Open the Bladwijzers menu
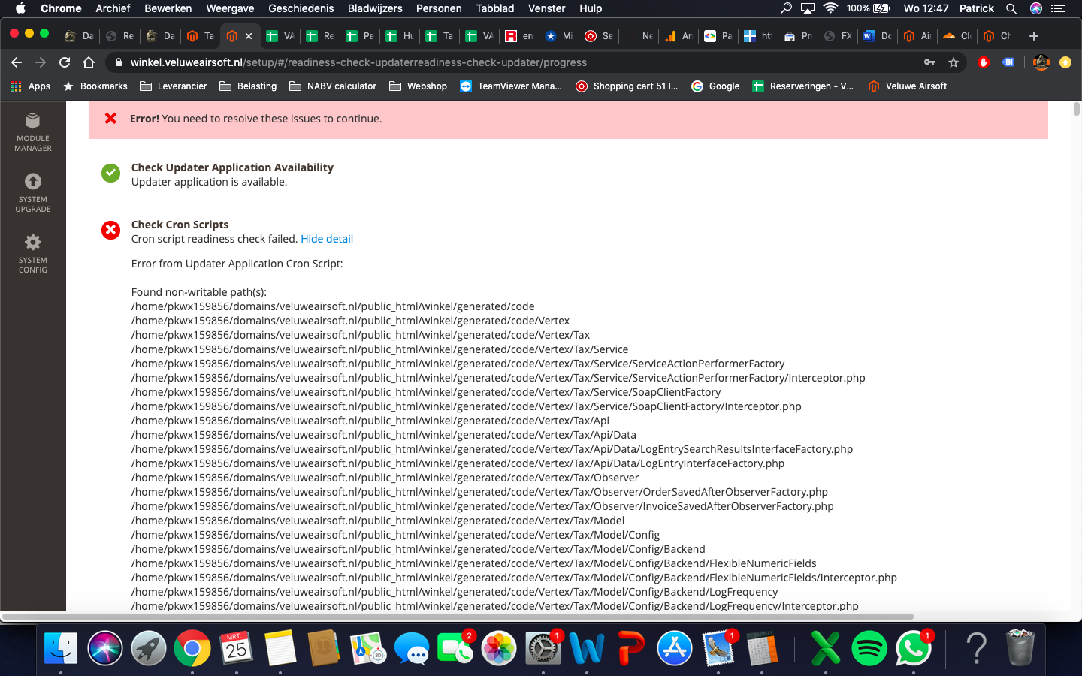This screenshot has width=1082, height=676. click(x=375, y=8)
